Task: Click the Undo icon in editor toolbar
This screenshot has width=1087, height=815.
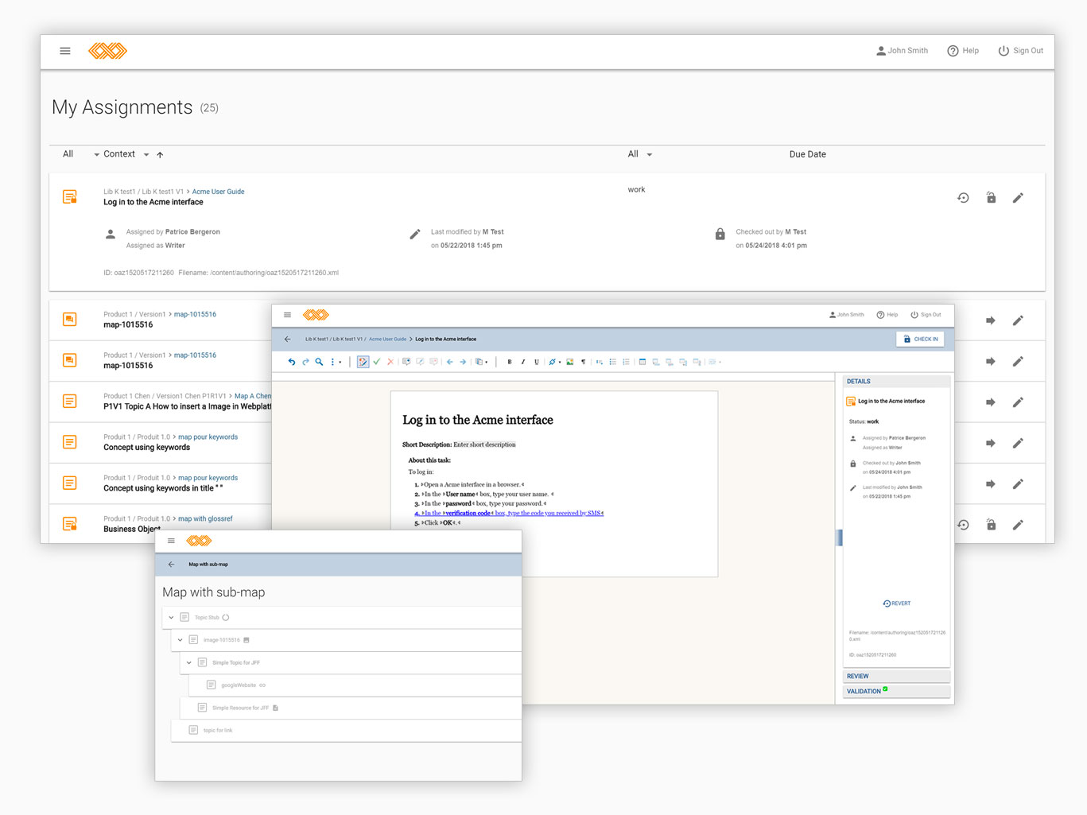Action: [x=292, y=362]
